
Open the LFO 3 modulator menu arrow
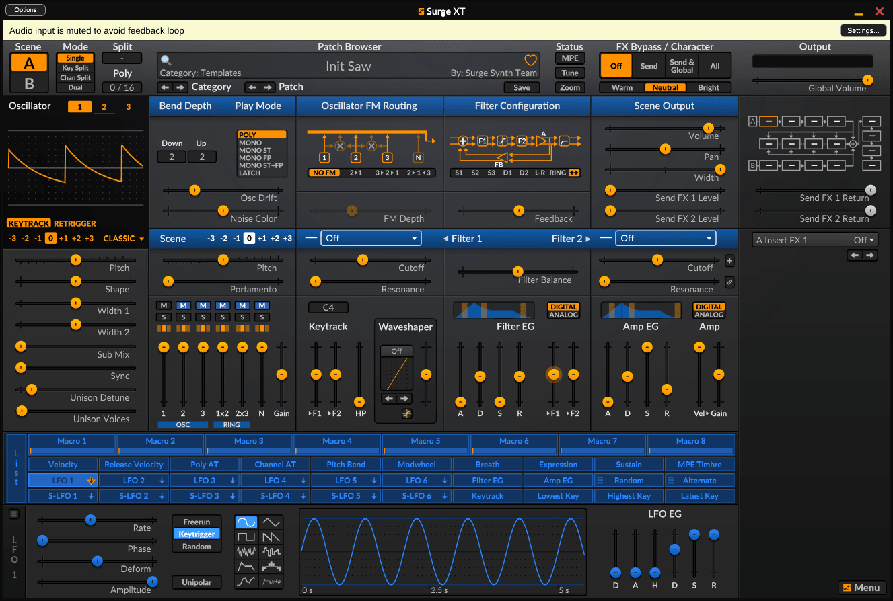point(232,481)
